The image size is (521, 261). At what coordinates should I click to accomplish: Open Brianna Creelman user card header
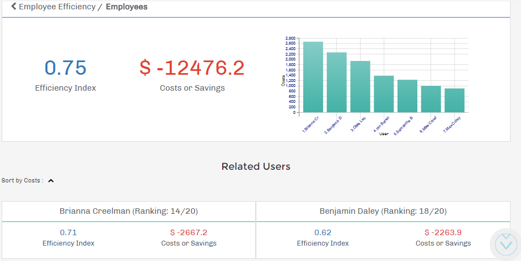click(x=129, y=211)
